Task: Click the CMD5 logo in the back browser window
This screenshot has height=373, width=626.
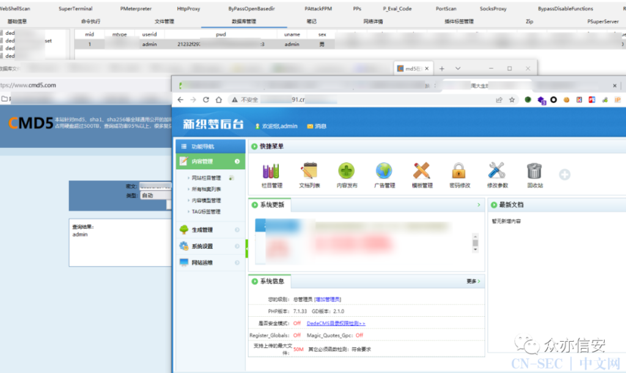Action: click(31, 124)
